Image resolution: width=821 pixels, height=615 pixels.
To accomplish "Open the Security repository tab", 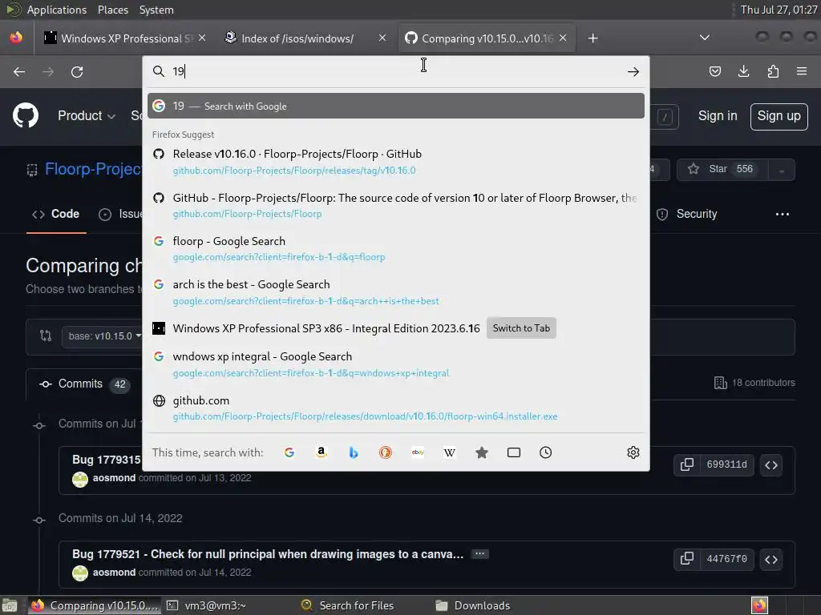I will pos(687,214).
